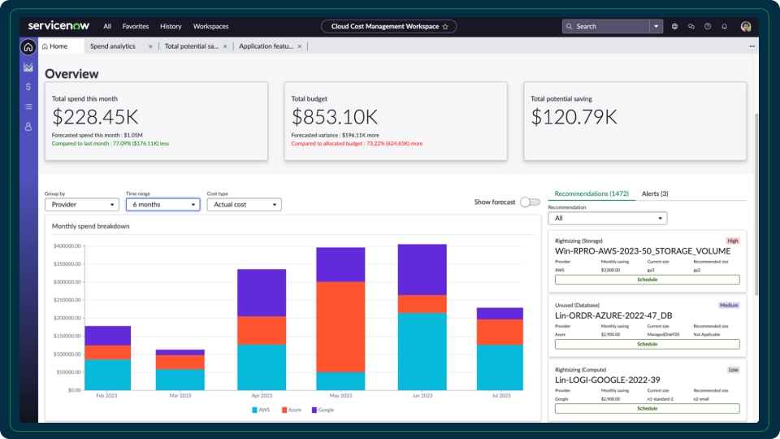
Task: Open the home icon in left sidebar
Action: (x=28, y=47)
